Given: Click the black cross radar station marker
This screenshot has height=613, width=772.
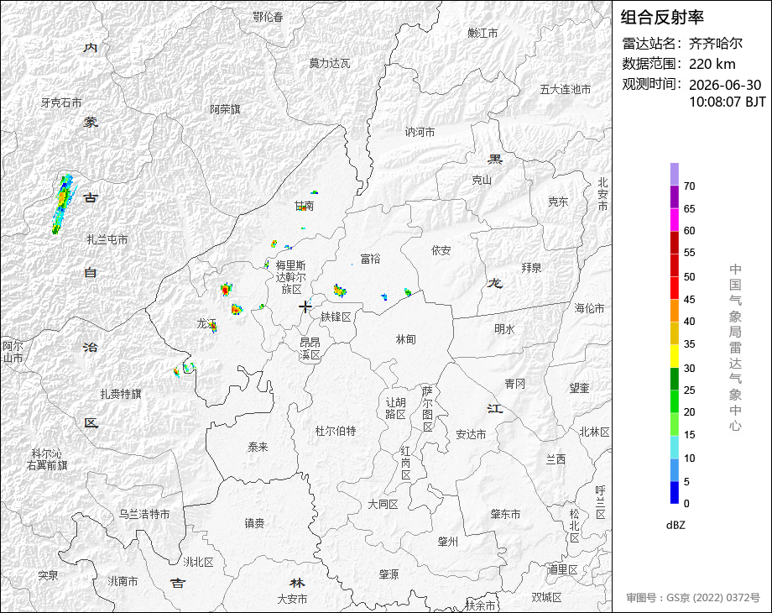Looking at the screenshot, I should tap(305, 306).
